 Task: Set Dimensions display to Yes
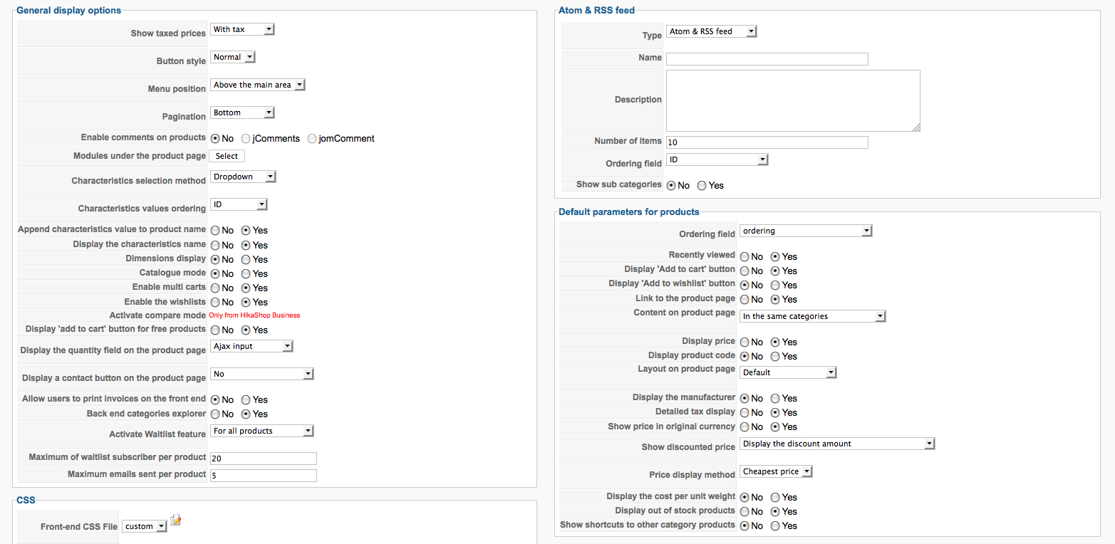tap(246, 259)
